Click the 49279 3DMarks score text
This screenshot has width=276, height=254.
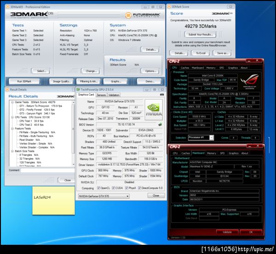pos(201,26)
